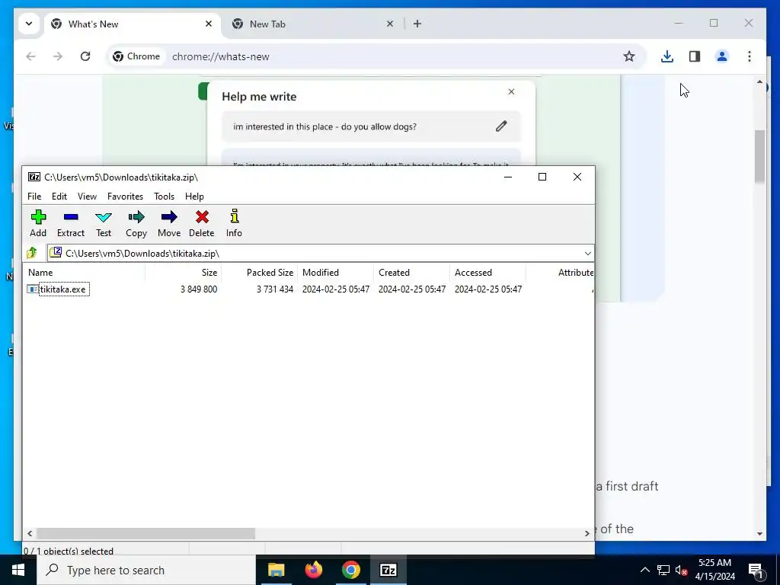Sort by the Name column header
This screenshot has width=780, height=585.
84,273
